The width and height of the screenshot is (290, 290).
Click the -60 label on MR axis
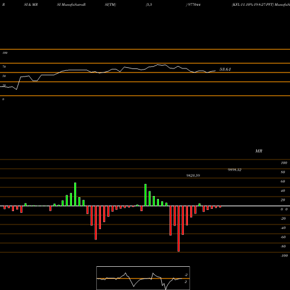tap(283, 237)
